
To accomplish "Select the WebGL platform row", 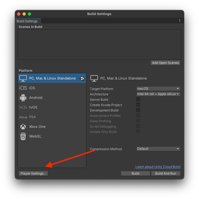I will click(52, 136).
